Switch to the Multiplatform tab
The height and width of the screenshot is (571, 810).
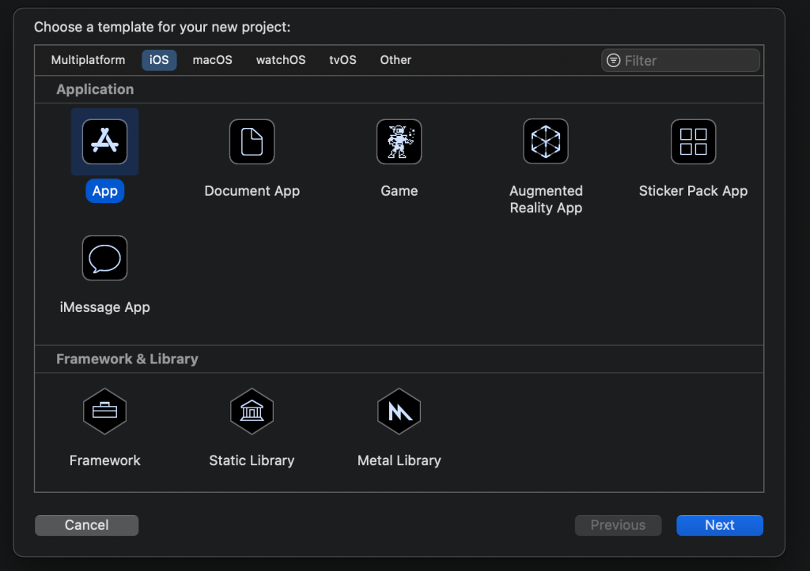click(x=88, y=60)
